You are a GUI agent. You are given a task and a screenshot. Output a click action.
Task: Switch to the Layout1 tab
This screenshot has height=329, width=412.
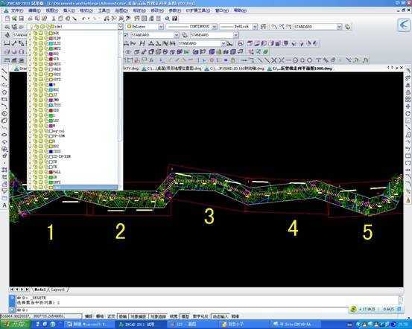click(x=57, y=290)
